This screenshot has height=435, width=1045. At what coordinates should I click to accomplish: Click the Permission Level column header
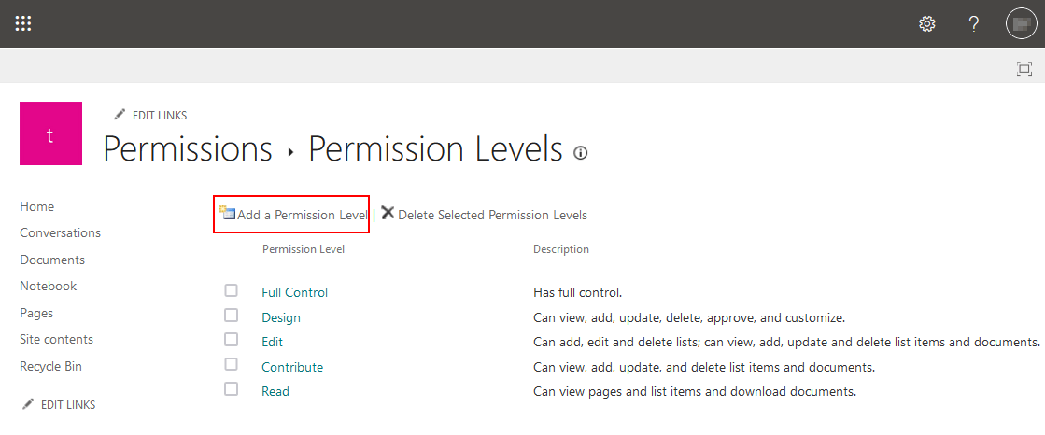304,249
